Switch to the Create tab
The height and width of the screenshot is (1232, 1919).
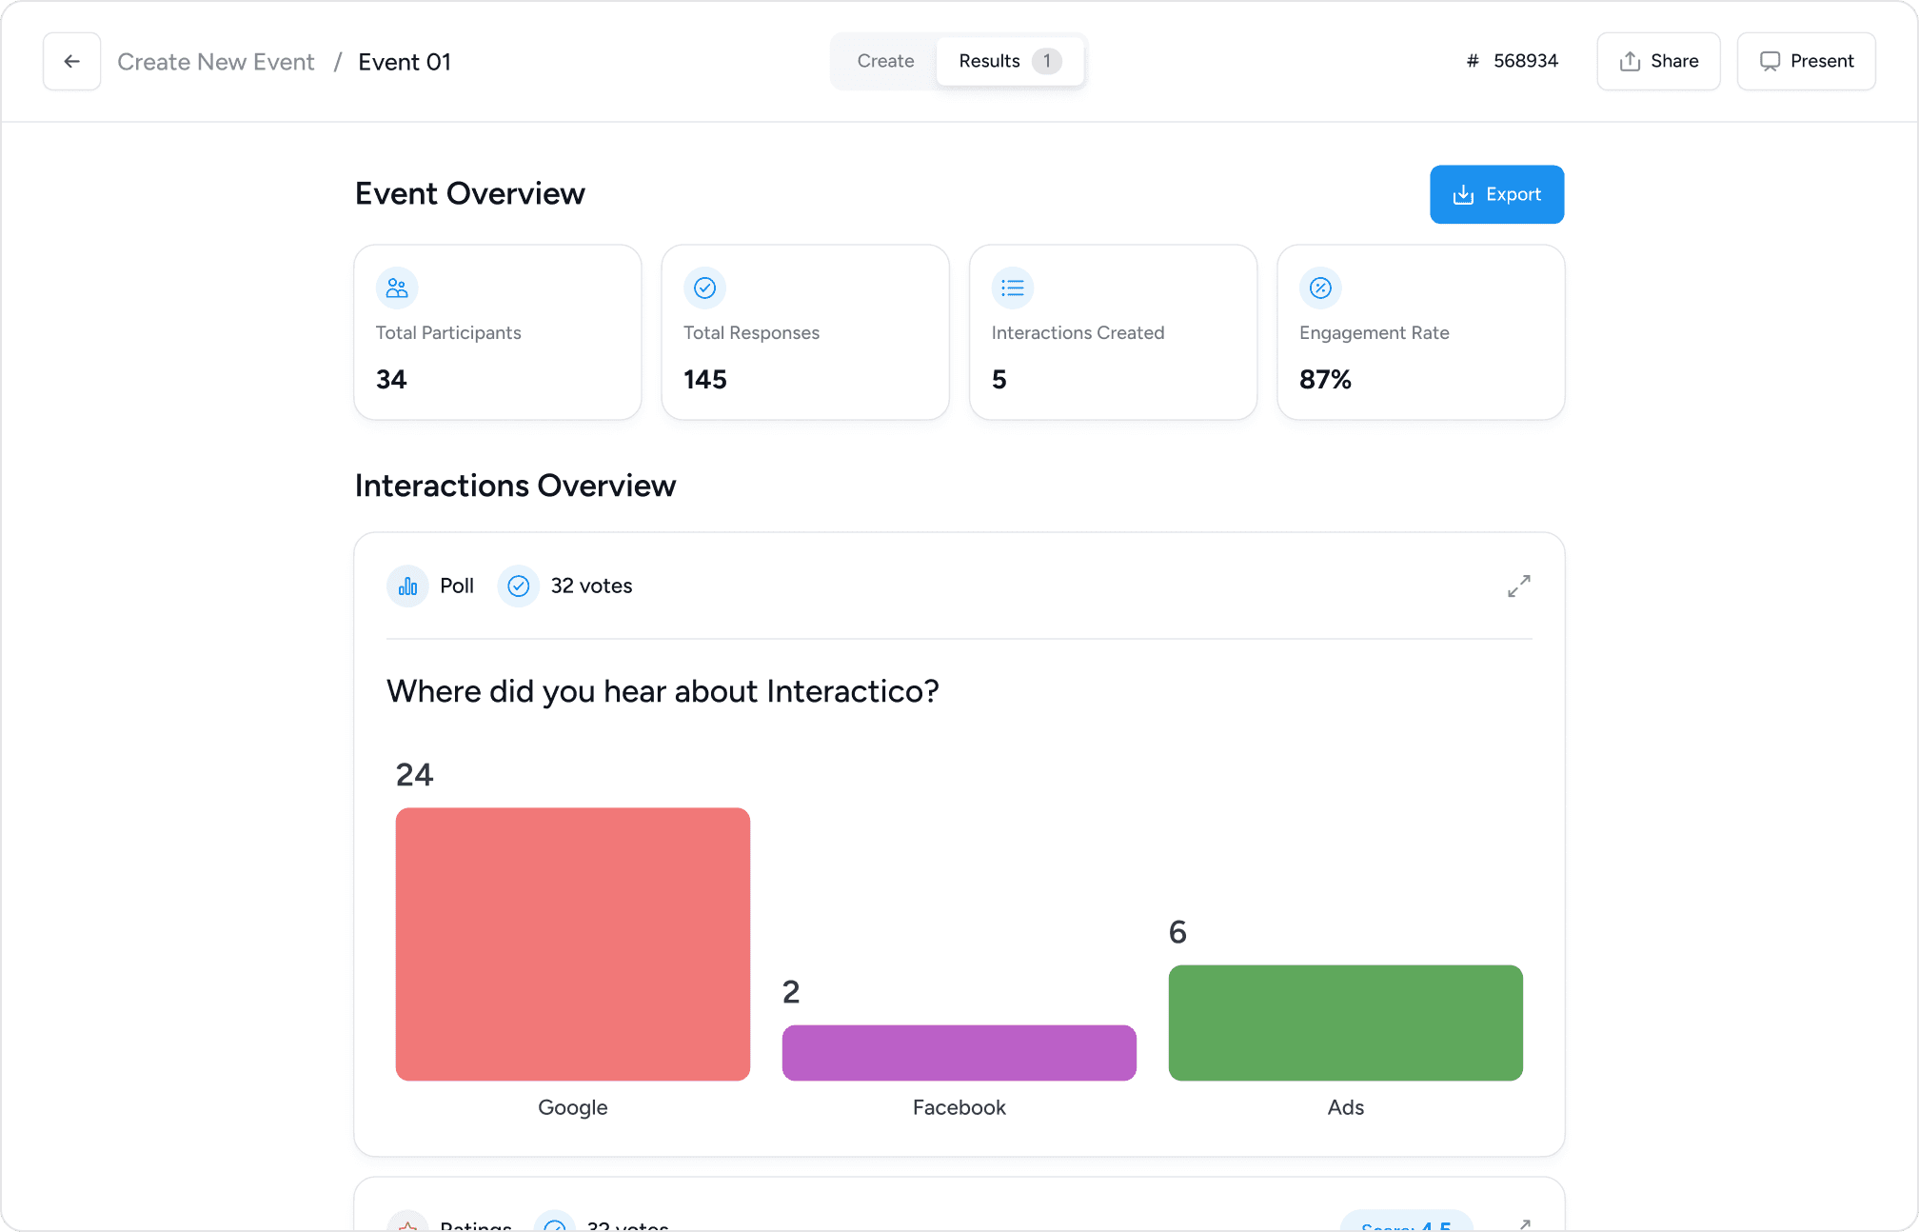coord(885,62)
